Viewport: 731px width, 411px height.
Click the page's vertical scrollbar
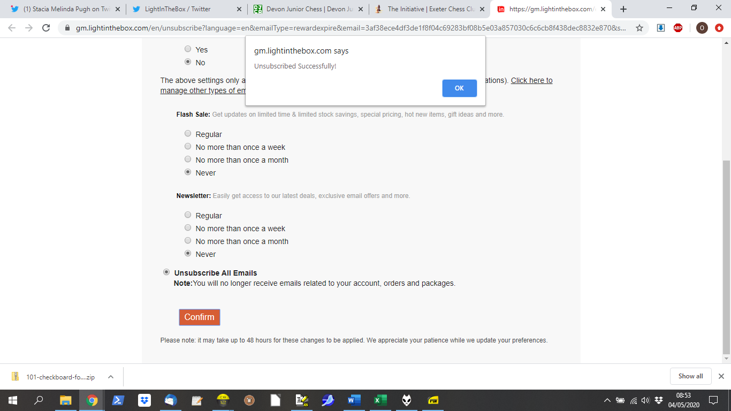pyautogui.click(x=726, y=257)
